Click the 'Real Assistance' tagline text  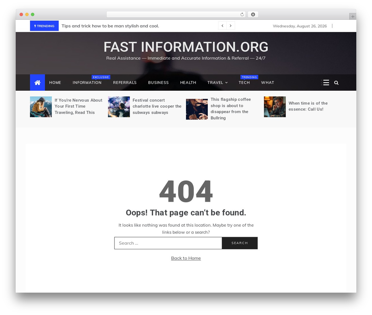186,58
